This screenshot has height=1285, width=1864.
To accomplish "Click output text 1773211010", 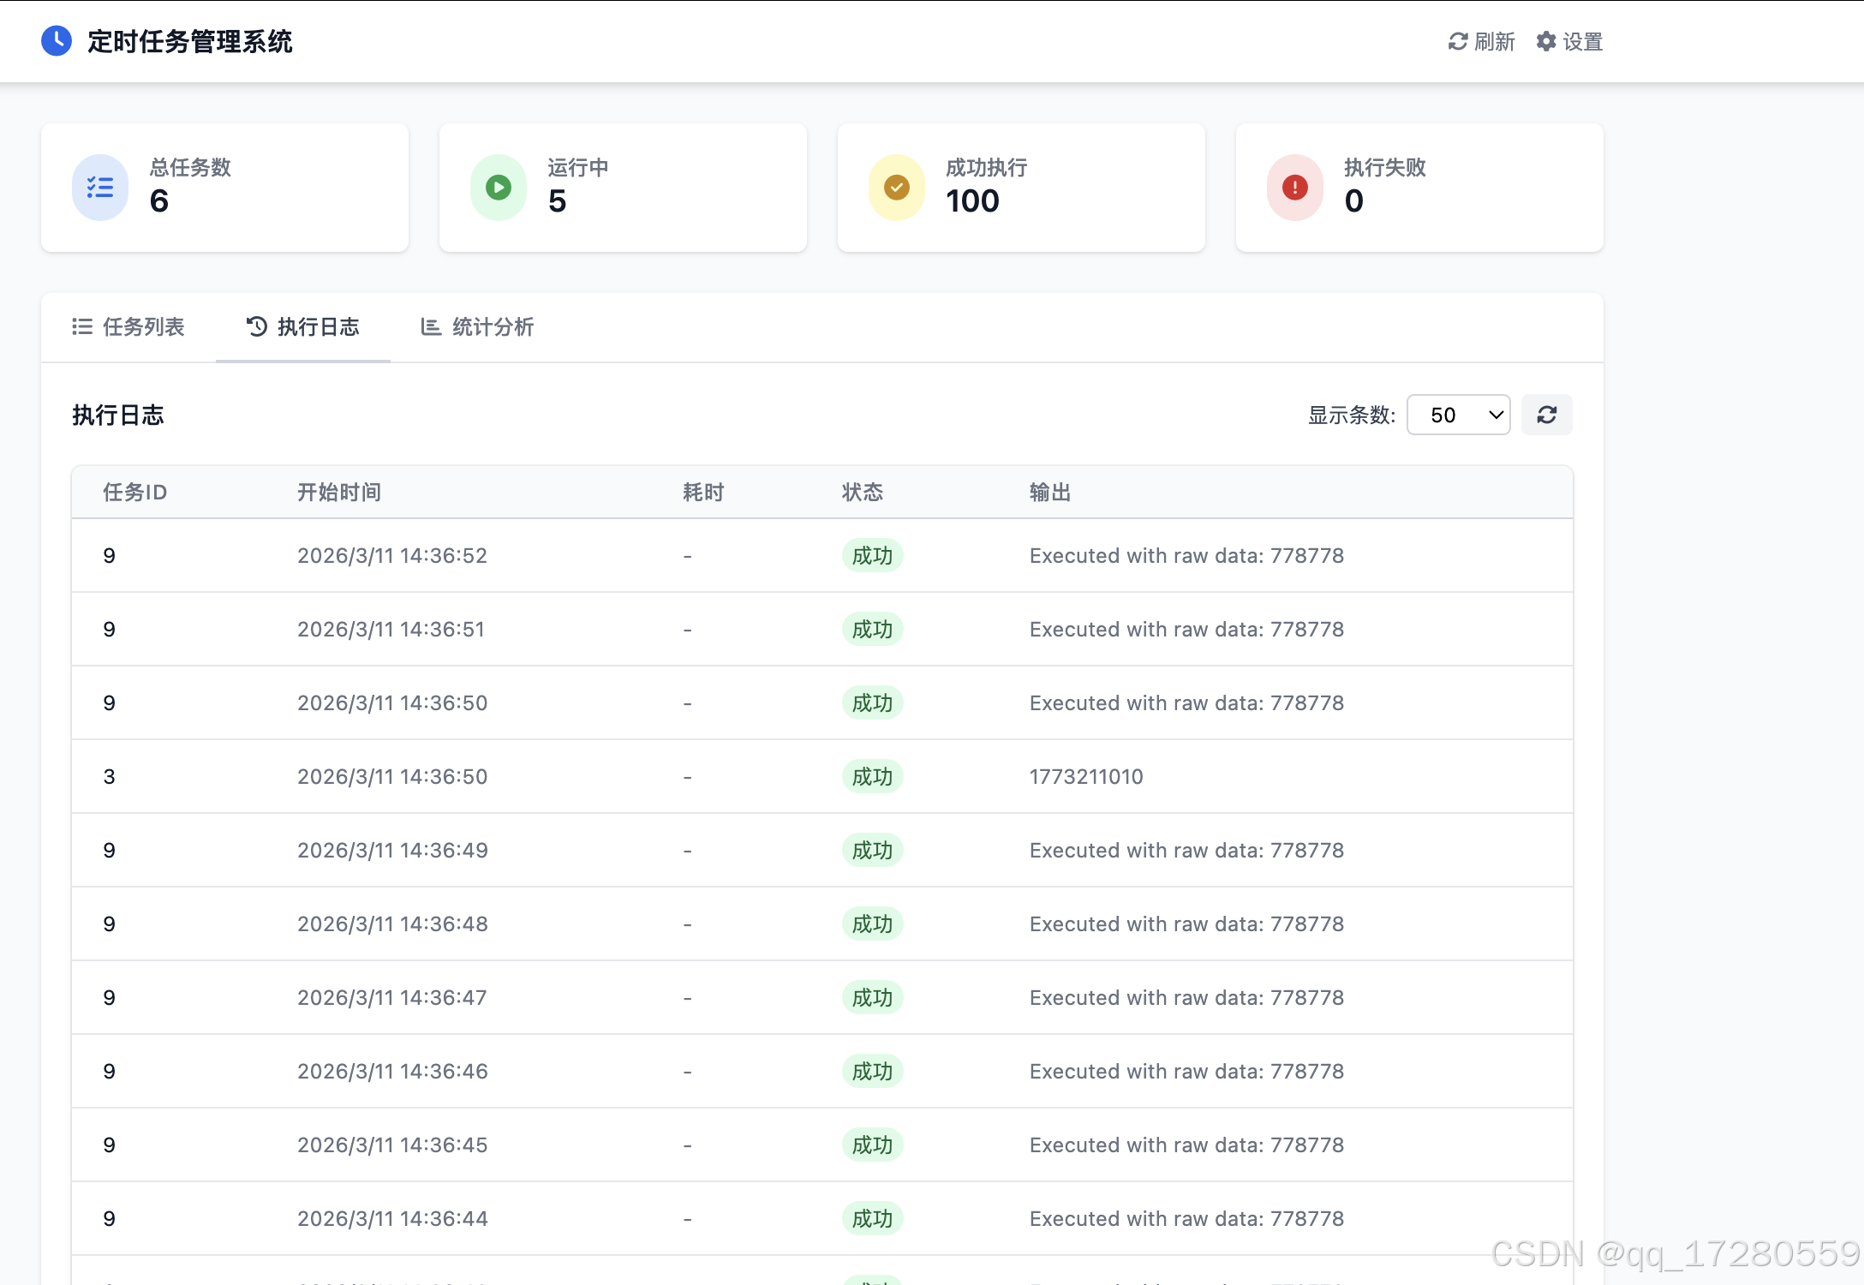I will [1086, 776].
